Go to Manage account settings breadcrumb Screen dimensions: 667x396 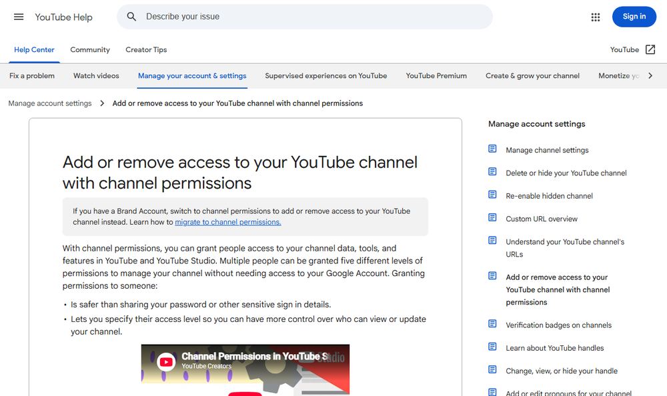50,103
